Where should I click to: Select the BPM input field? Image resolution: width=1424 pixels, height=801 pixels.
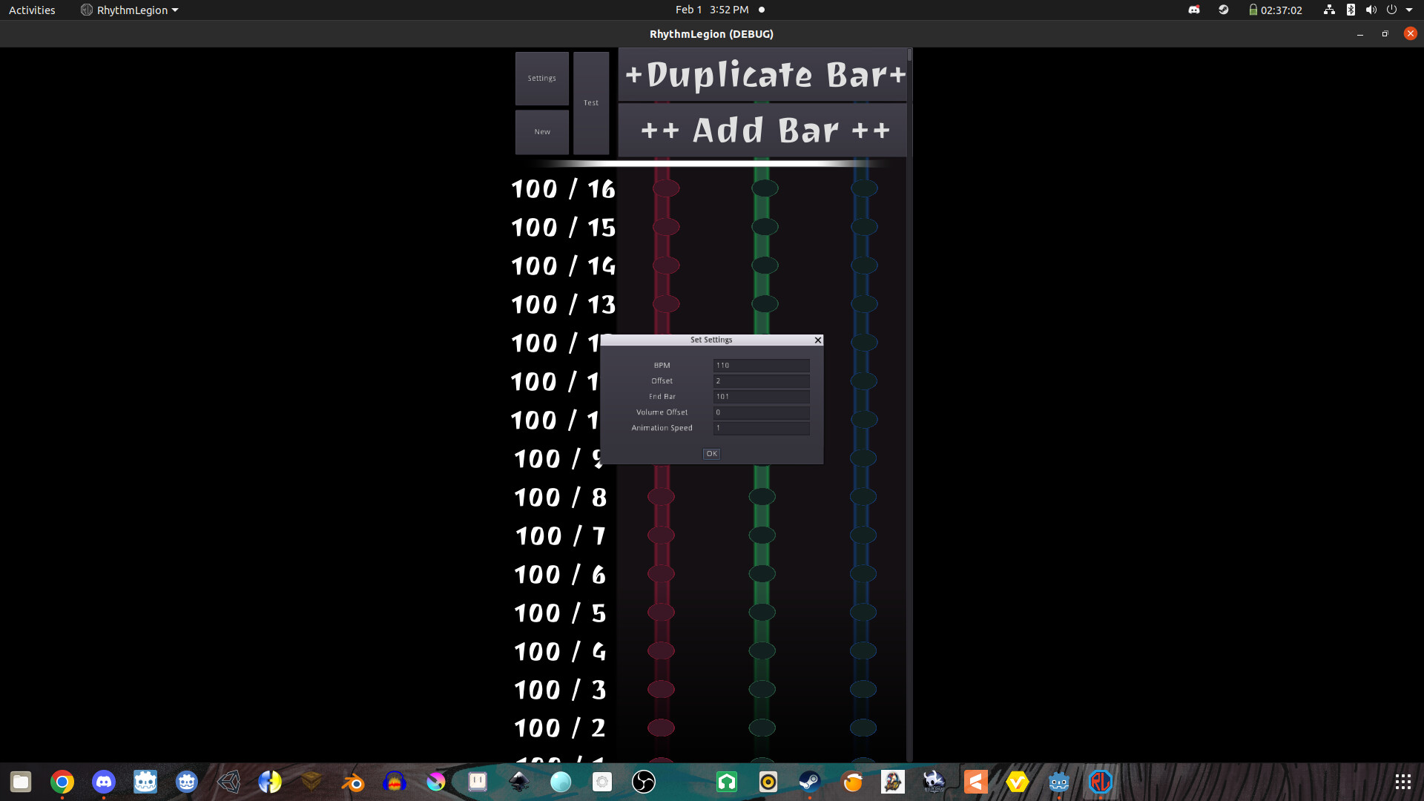pos(761,365)
